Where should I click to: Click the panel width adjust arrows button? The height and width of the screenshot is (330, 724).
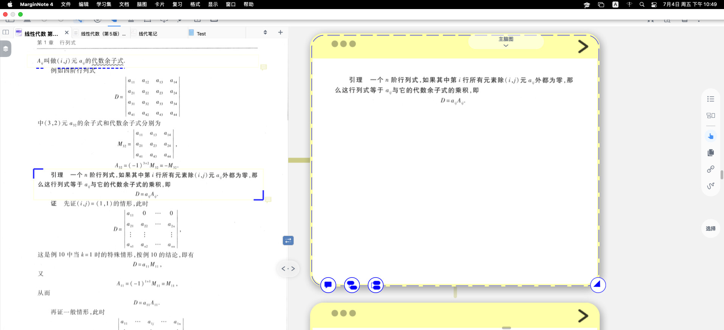click(x=288, y=268)
